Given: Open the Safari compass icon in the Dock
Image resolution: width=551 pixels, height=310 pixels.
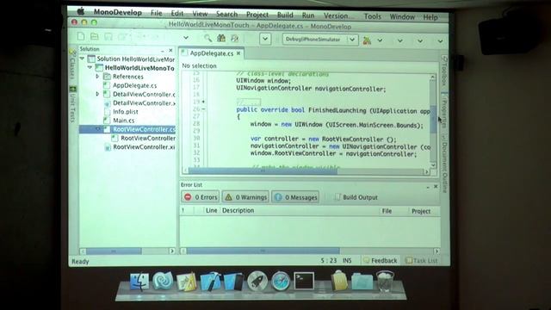Looking at the screenshot, I should point(281,282).
